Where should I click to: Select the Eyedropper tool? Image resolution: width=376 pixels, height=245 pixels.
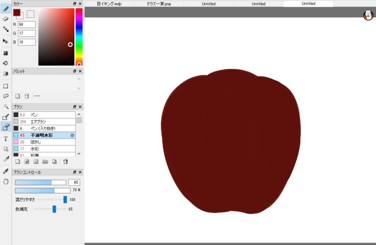6,171
